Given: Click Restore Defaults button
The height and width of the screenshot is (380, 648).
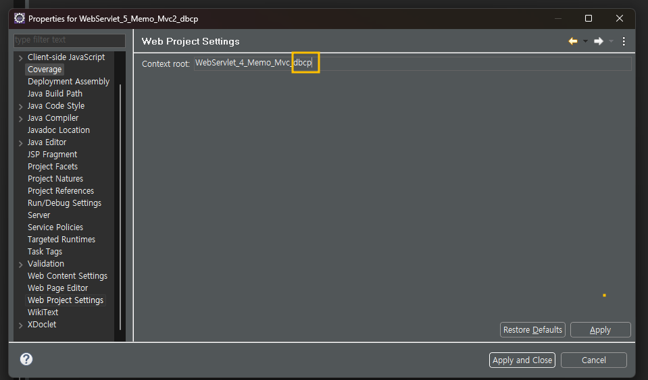Looking at the screenshot, I should [532, 329].
